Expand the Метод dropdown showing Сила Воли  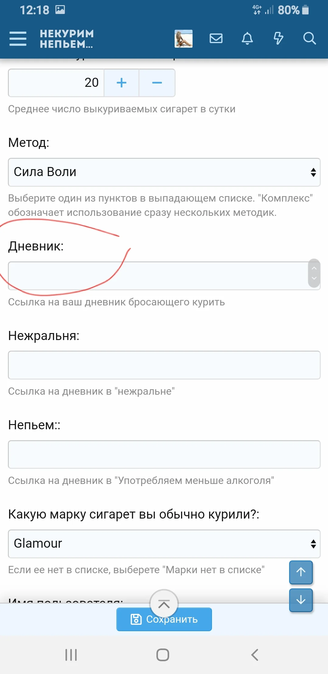164,172
